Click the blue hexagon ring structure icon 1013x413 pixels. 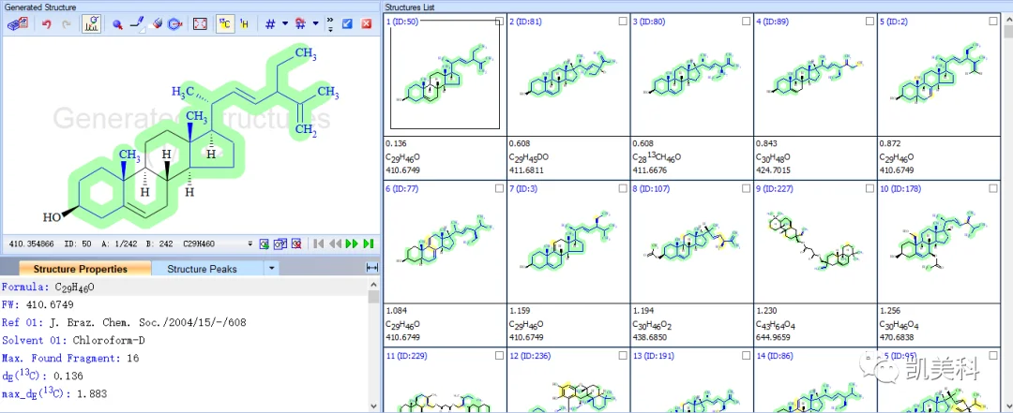coord(174,23)
